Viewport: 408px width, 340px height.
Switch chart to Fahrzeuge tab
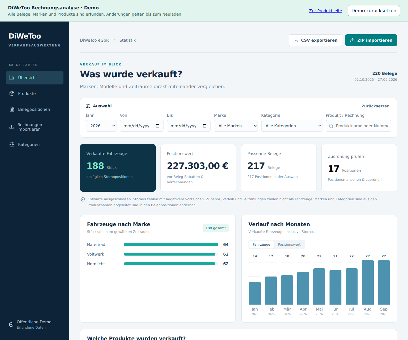tap(262, 245)
